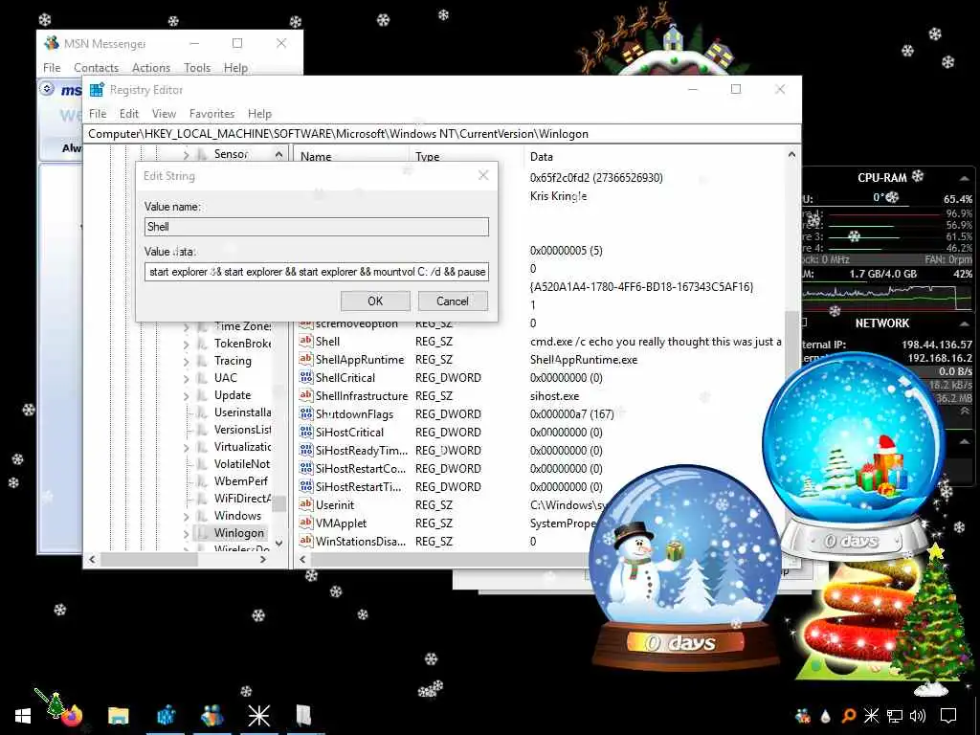Expand the Virtualization registry key
The width and height of the screenshot is (980, 735).
pos(187,448)
